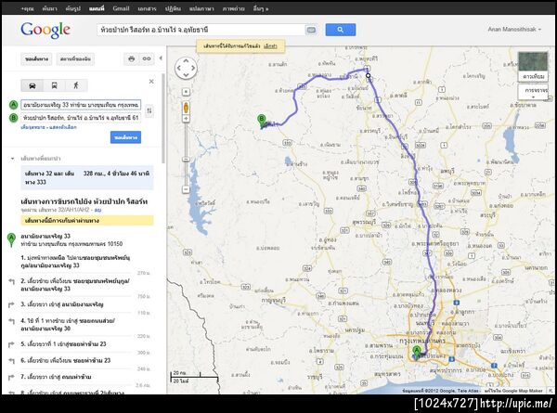Open เอกสาร (Documents) in the top bar
This screenshot has width=557, height=413.
pos(147,8)
